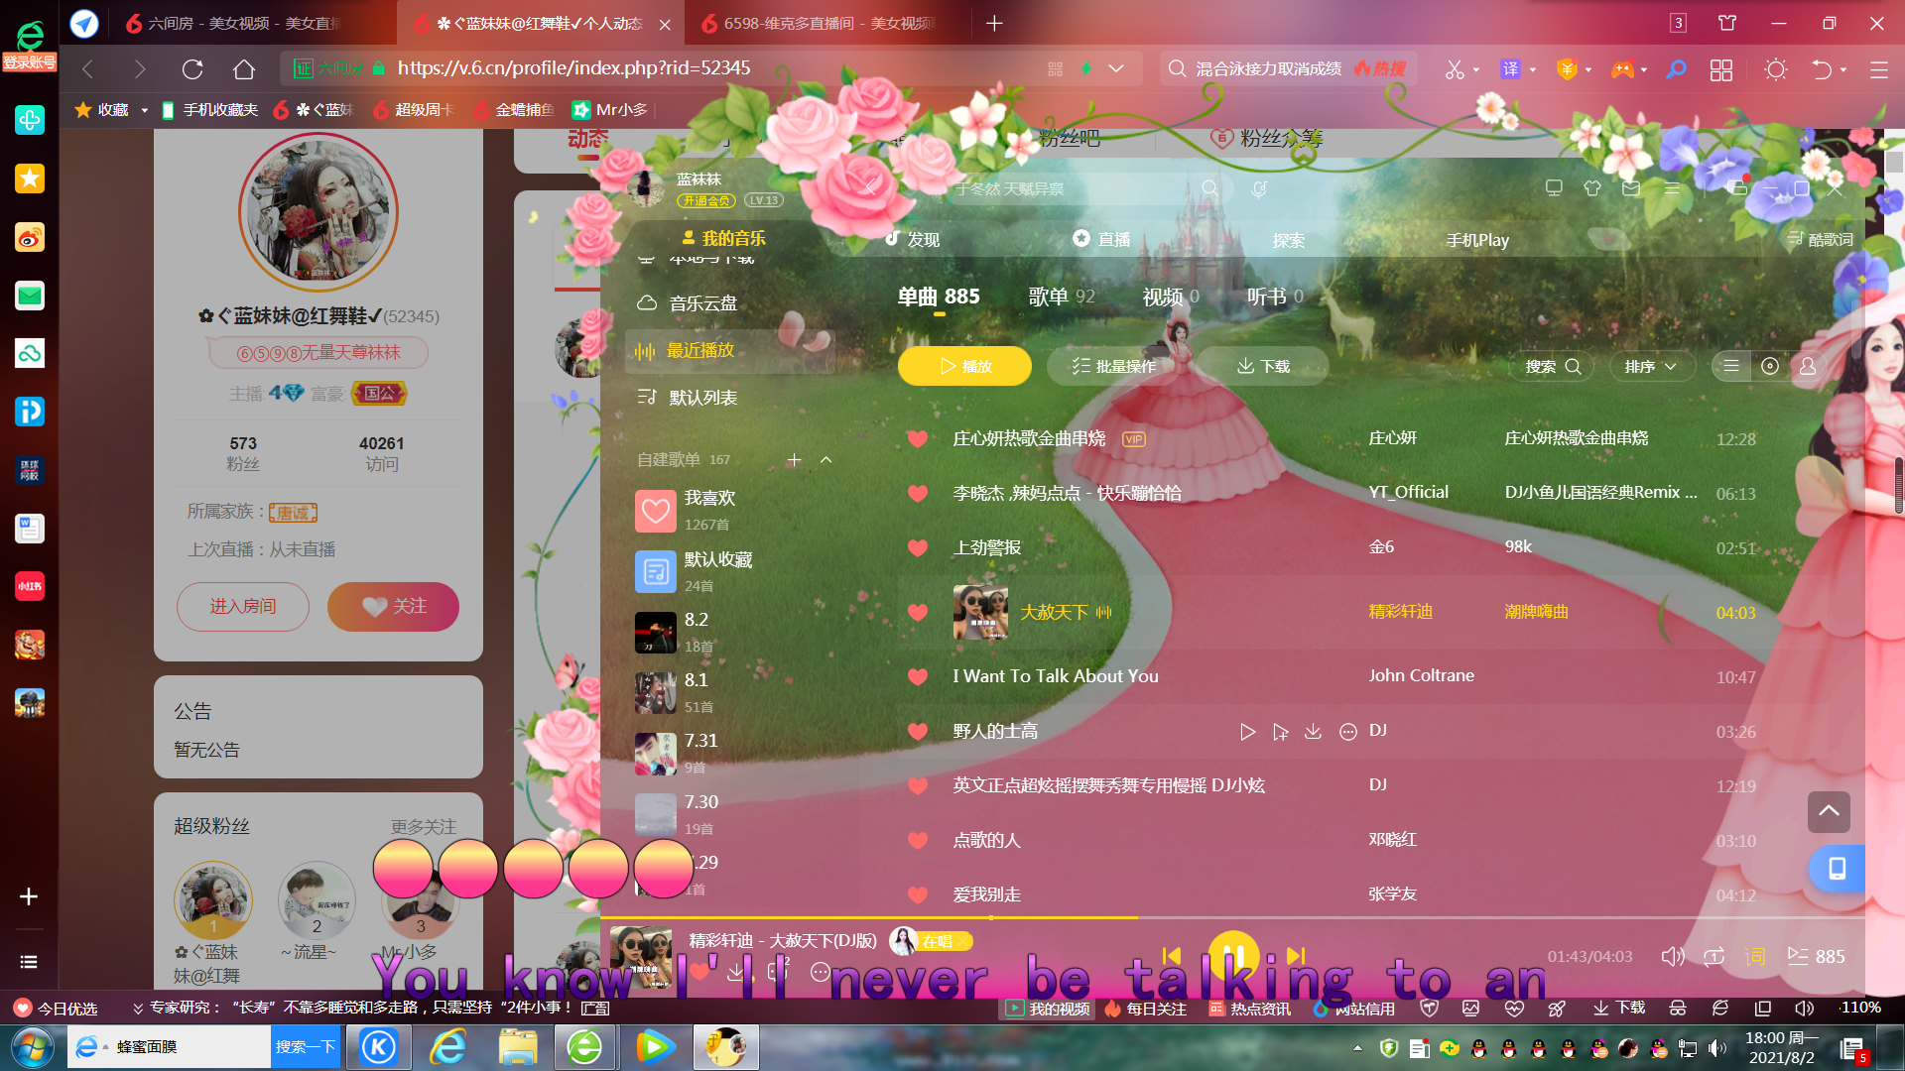Click the player progress bar
Screen dimensions: 1905x1071
click(x=1232, y=918)
